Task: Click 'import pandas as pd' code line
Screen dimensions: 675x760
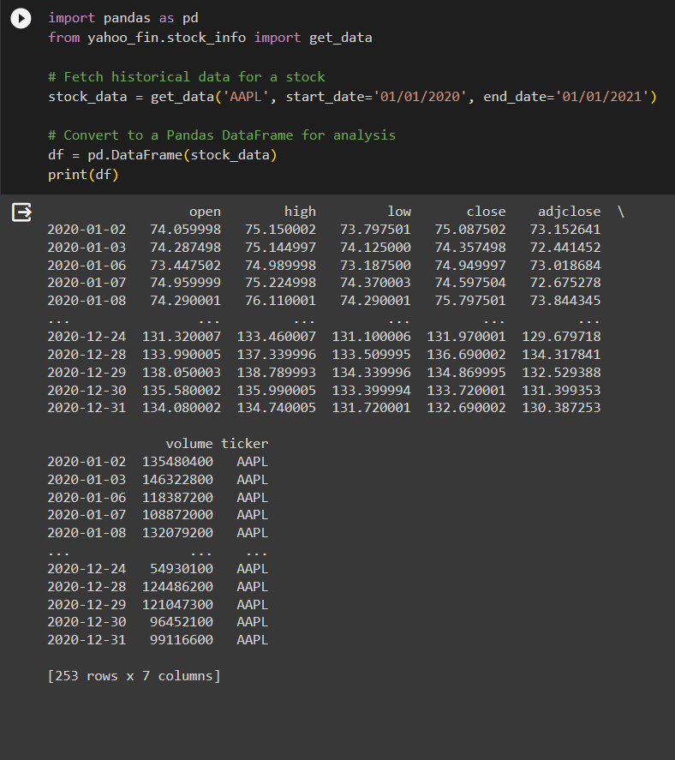Action: 123,18
